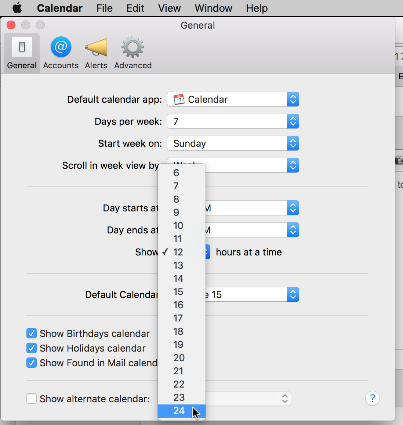Viewport: 403px width, 425px height.
Task: Open the Advanced gear pane
Action: (133, 53)
